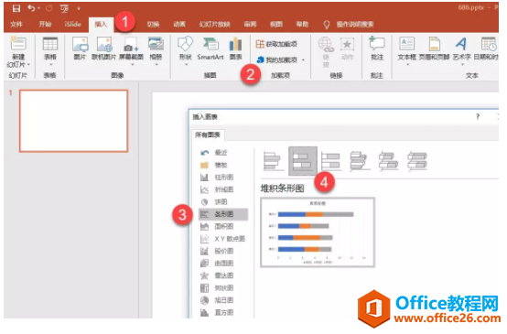Choose the 3-D clustered bar subtype icon
Viewport: 507px width, 334px height.
coord(360,161)
